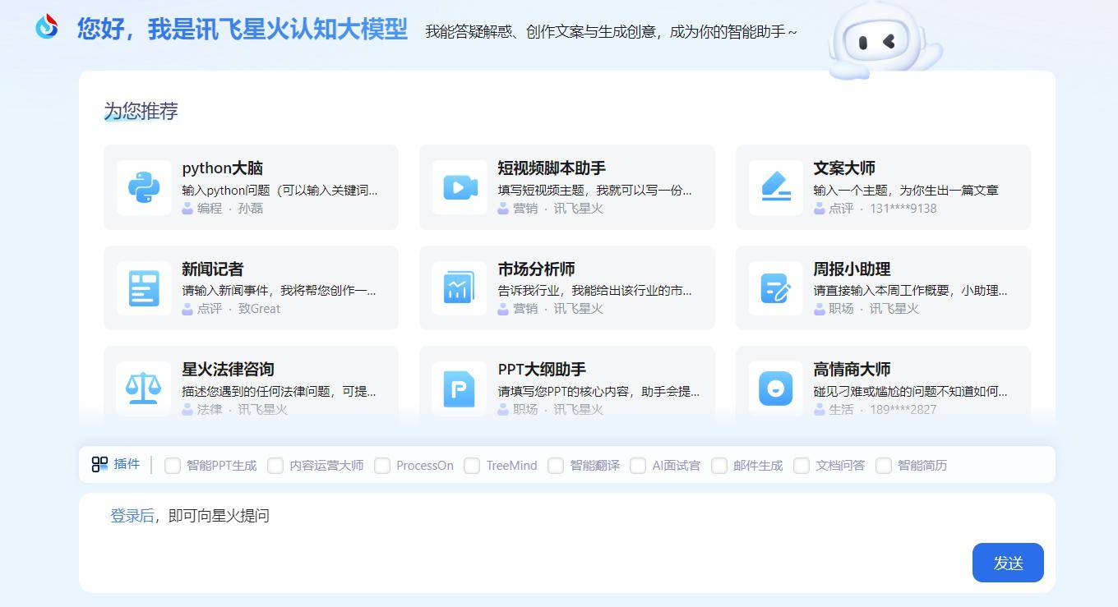This screenshot has height=607, width=1118.
Task: Toggle the AI面试官 plugin checkbox
Action: [638, 466]
